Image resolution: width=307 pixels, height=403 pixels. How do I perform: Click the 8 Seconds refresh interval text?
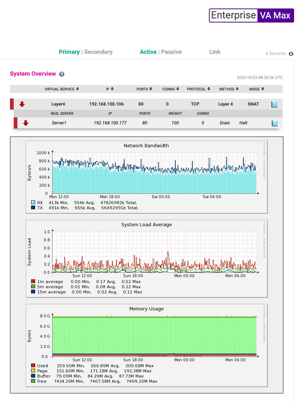276,54
